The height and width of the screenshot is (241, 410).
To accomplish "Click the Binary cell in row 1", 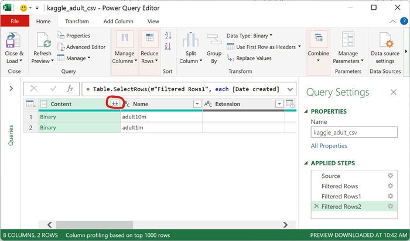I will click(x=79, y=117).
